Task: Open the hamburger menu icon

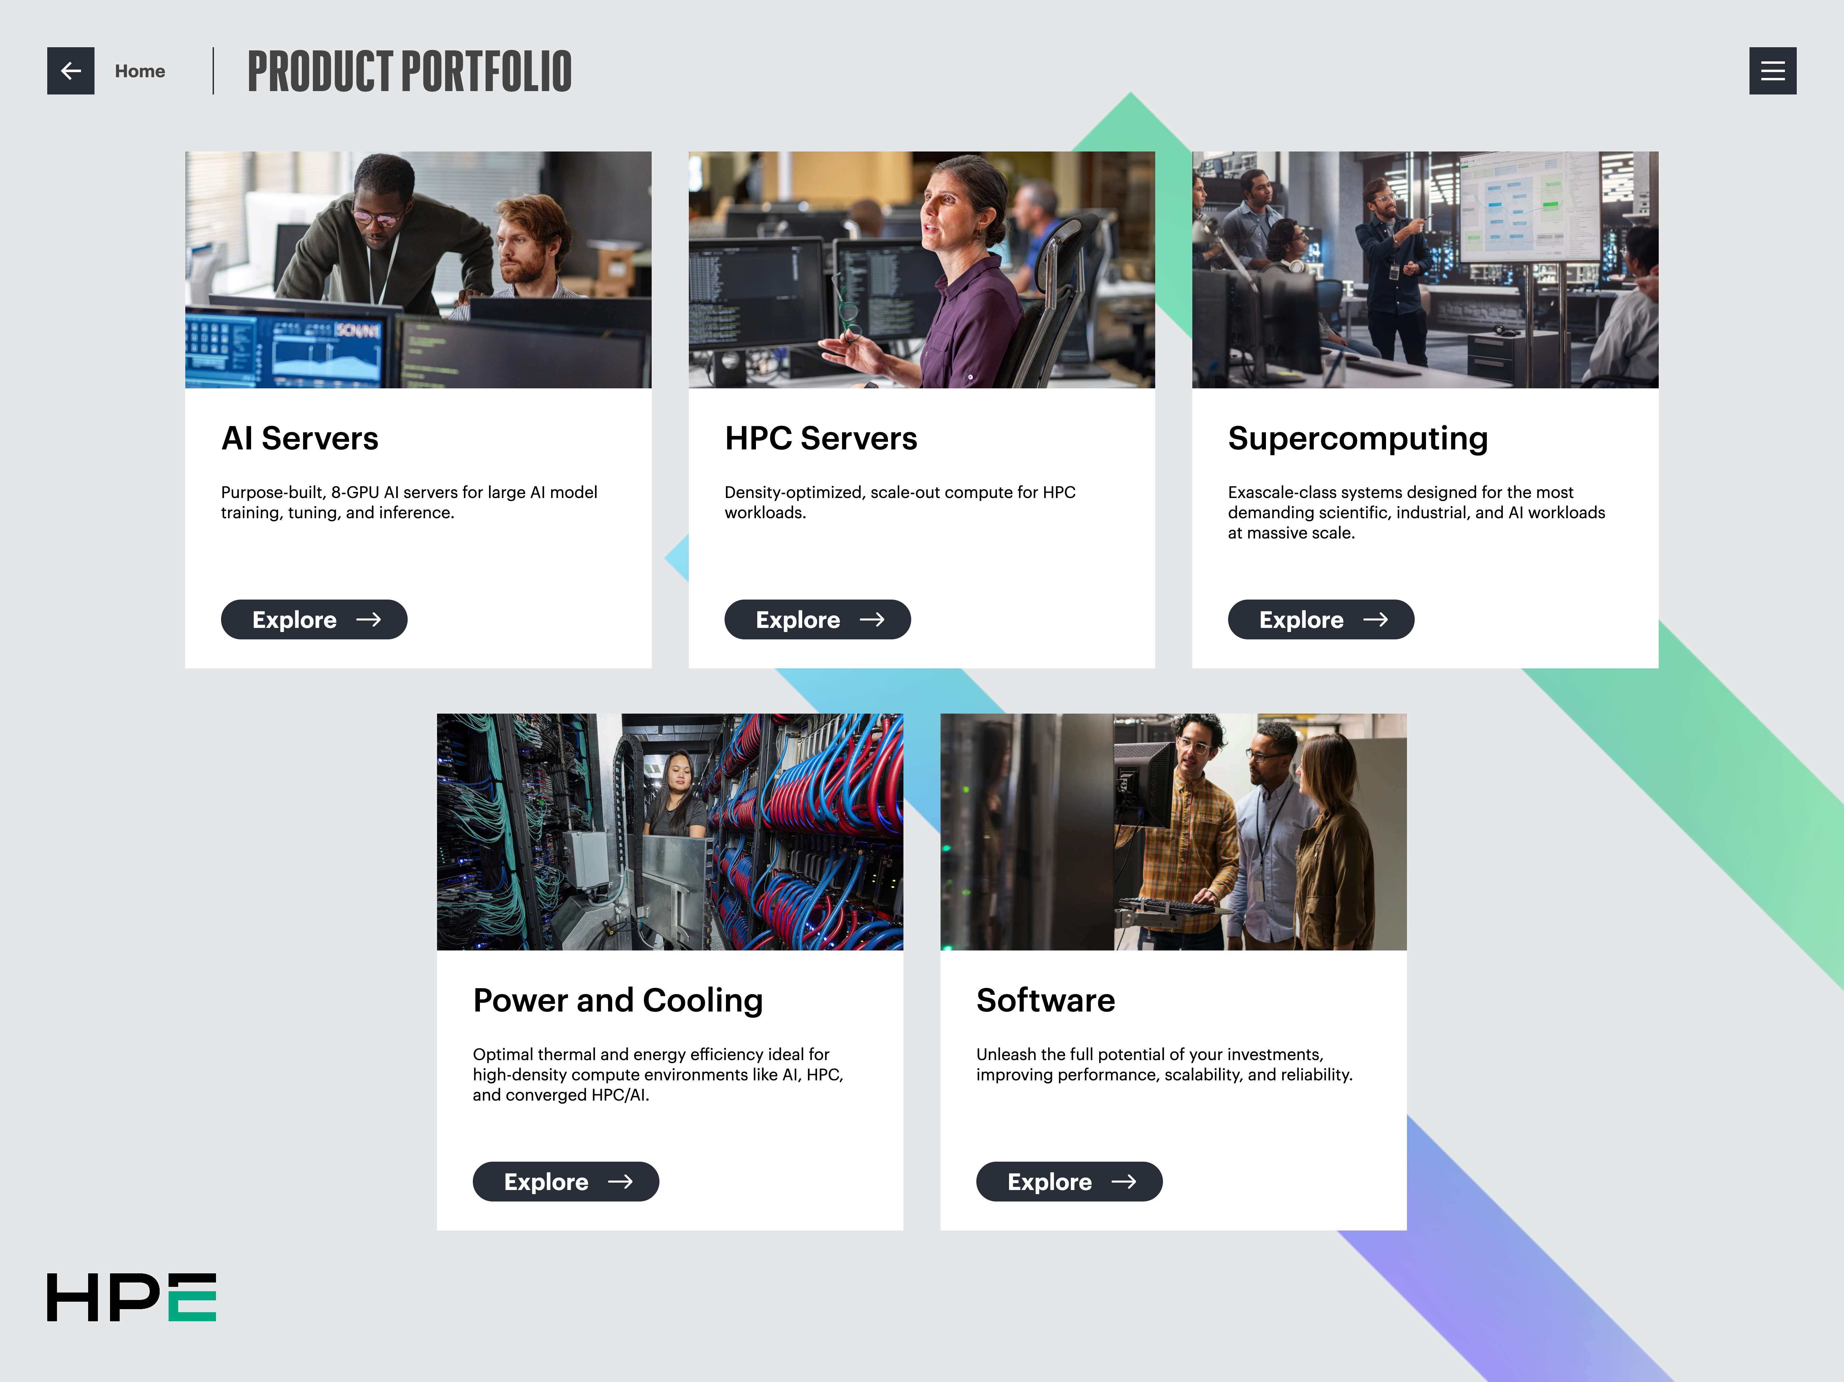Action: click(x=1772, y=71)
